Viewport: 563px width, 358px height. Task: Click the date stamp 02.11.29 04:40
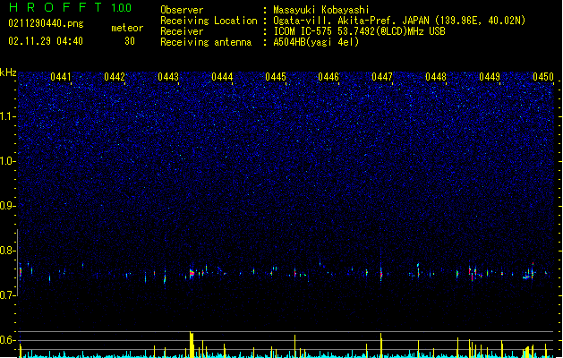[x=46, y=41]
